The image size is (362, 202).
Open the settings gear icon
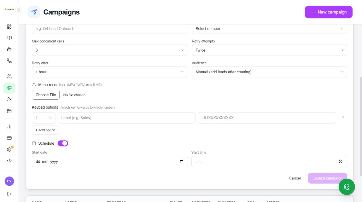(x=9, y=149)
